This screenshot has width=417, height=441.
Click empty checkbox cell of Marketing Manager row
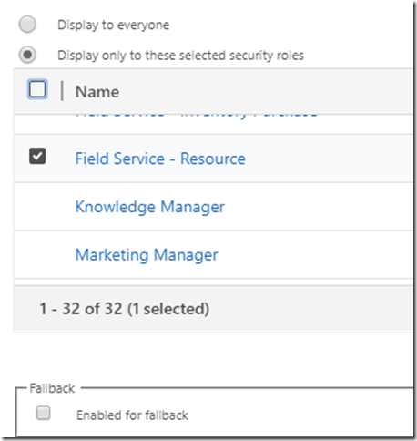37,254
